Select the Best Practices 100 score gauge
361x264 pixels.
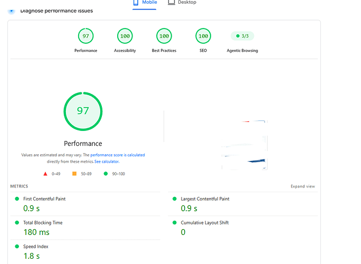[x=164, y=36]
